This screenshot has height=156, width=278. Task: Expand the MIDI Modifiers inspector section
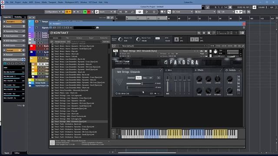click(x=14, y=41)
